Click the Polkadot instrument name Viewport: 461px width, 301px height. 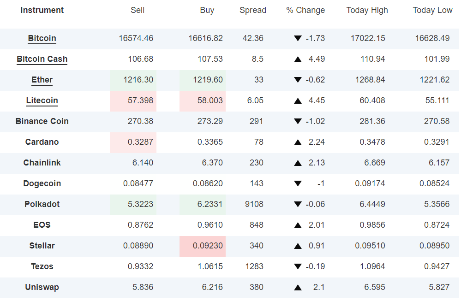pyautogui.click(x=42, y=204)
